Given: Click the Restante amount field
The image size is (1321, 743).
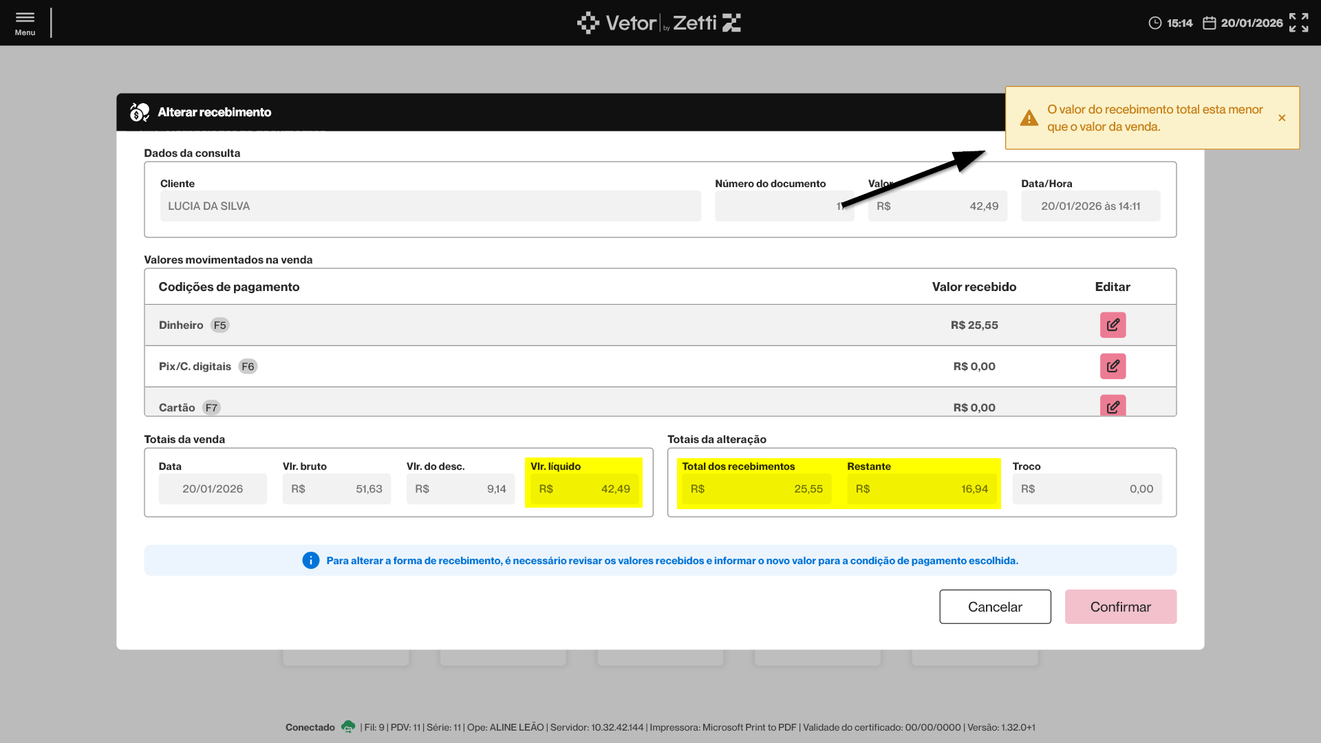Looking at the screenshot, I should 921,489.
